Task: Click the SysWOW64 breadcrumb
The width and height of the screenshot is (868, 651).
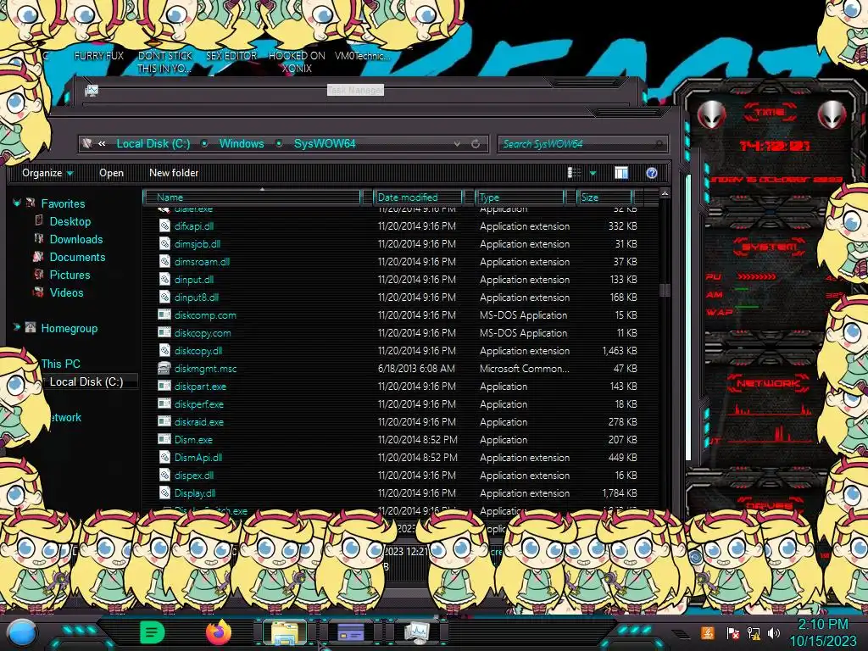Action: pos(325,143)
